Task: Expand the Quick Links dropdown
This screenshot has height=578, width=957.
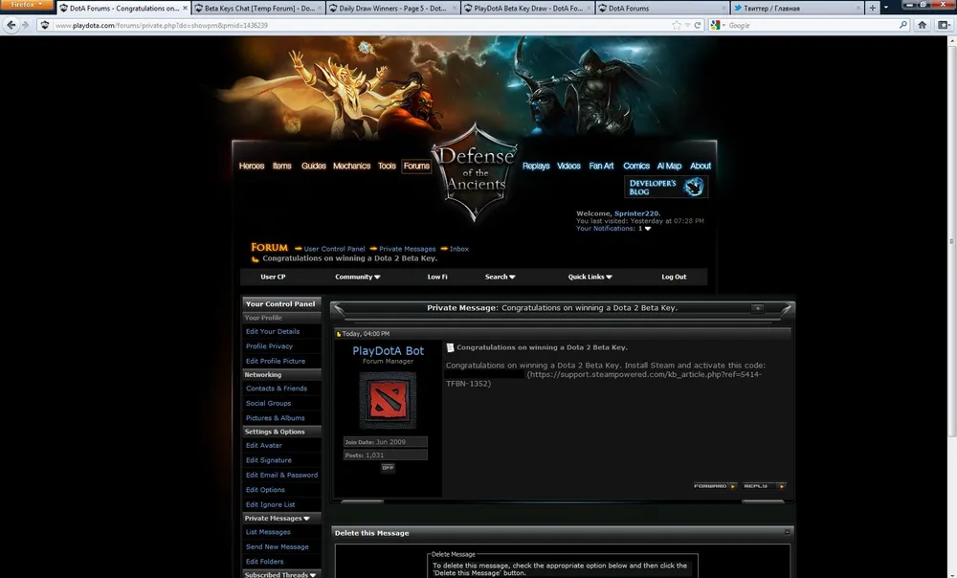Action: coord(590,278)
